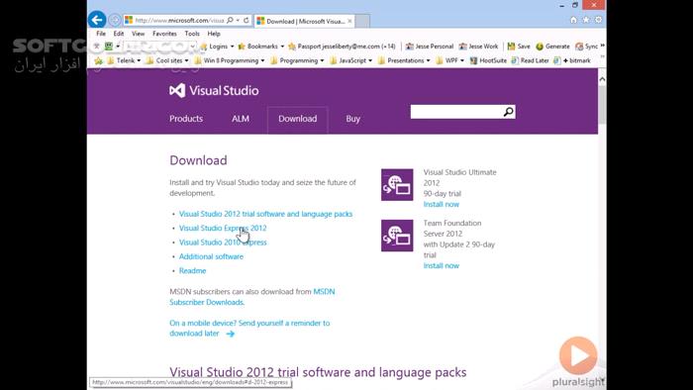Click the site search magnifier button

pos(509,112)
